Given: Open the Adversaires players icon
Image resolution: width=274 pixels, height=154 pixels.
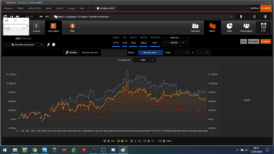Looking at the screenshot, I should point(246,26).
